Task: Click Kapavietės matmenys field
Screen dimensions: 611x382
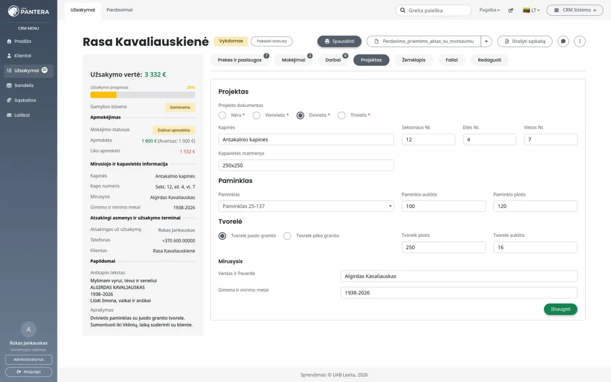Action: [x=306, y=166]
